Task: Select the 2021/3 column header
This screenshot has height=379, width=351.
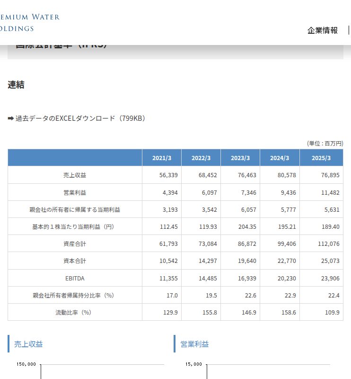Action: click(x=162, y=158)
